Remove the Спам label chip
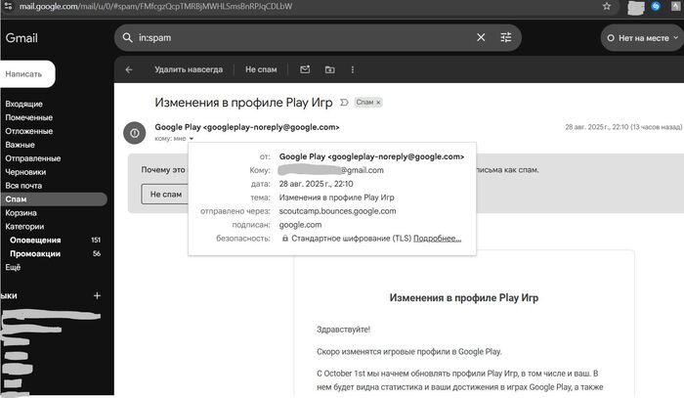684x398 pixels. coord(379,102)
